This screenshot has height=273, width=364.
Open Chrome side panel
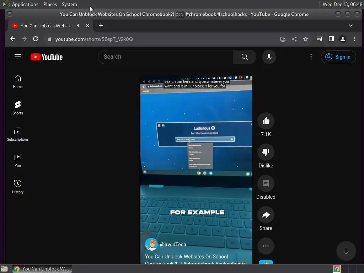[331, 39]
